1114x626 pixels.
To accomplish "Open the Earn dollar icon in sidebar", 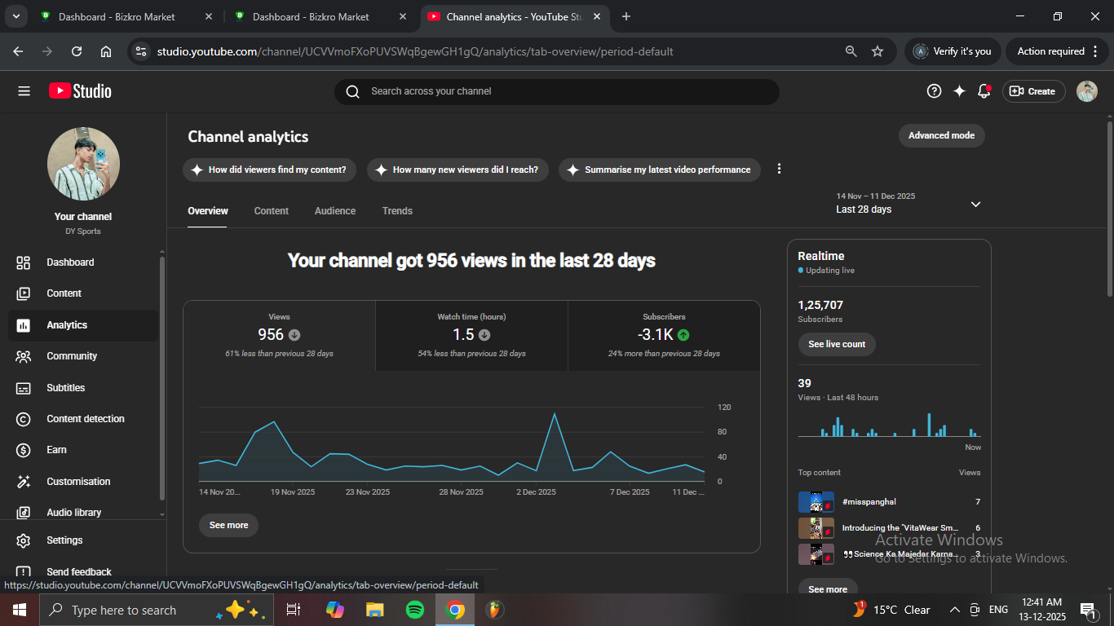I will pyautogui.click(x=24, y=450).
